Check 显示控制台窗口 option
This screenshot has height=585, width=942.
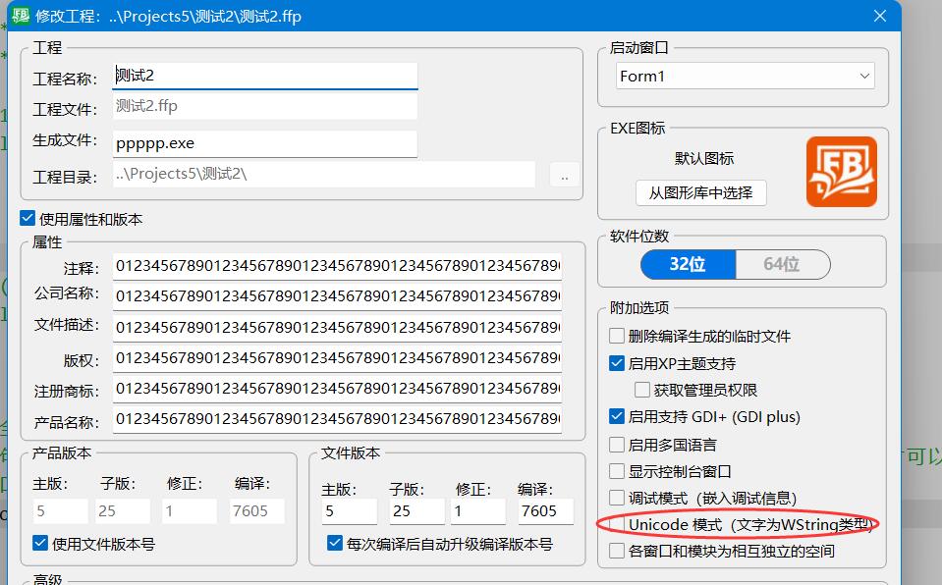pos(617,471)
